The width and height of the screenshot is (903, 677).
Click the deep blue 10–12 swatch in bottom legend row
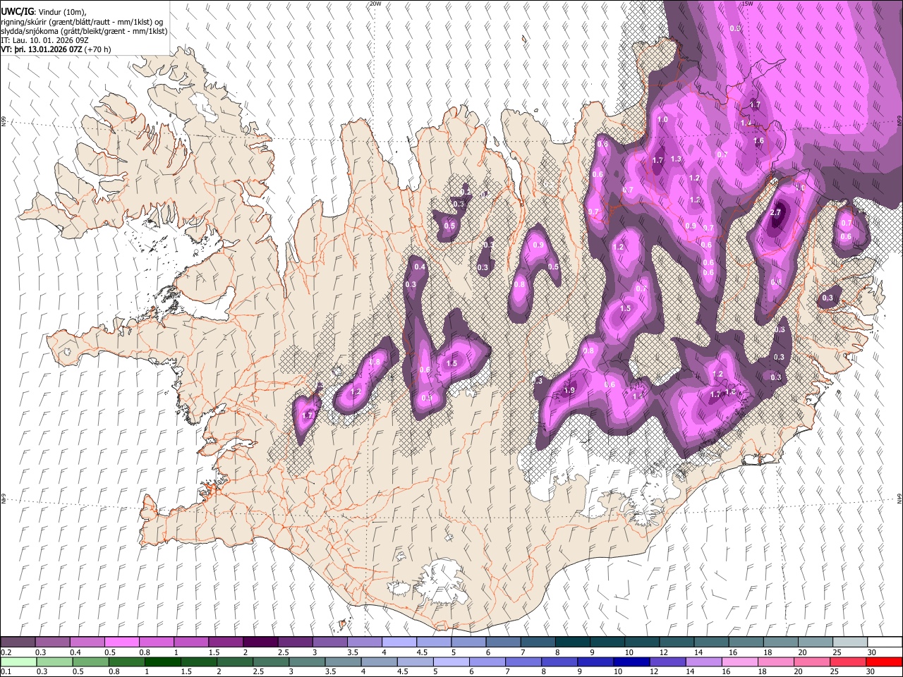tap(632, 661)
